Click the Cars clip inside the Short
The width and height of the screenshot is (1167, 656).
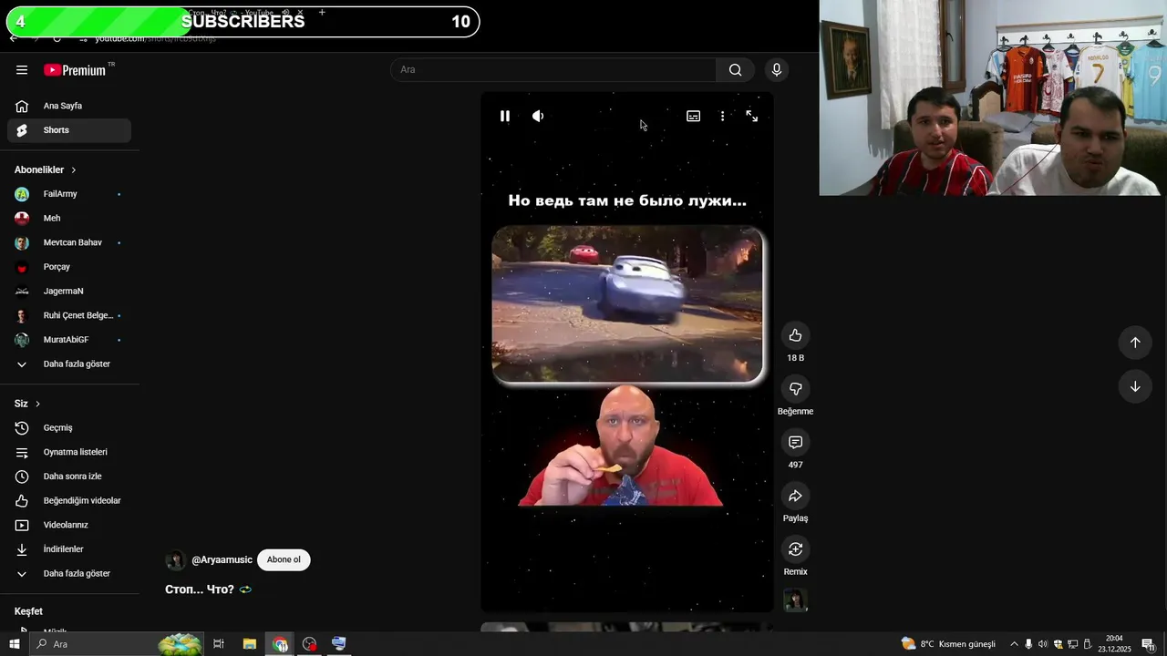(627, 304)
